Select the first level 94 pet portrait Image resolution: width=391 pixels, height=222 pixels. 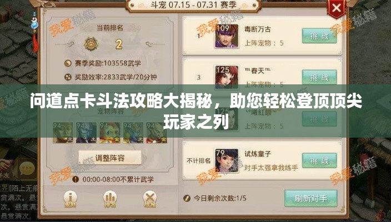[63, 133]
